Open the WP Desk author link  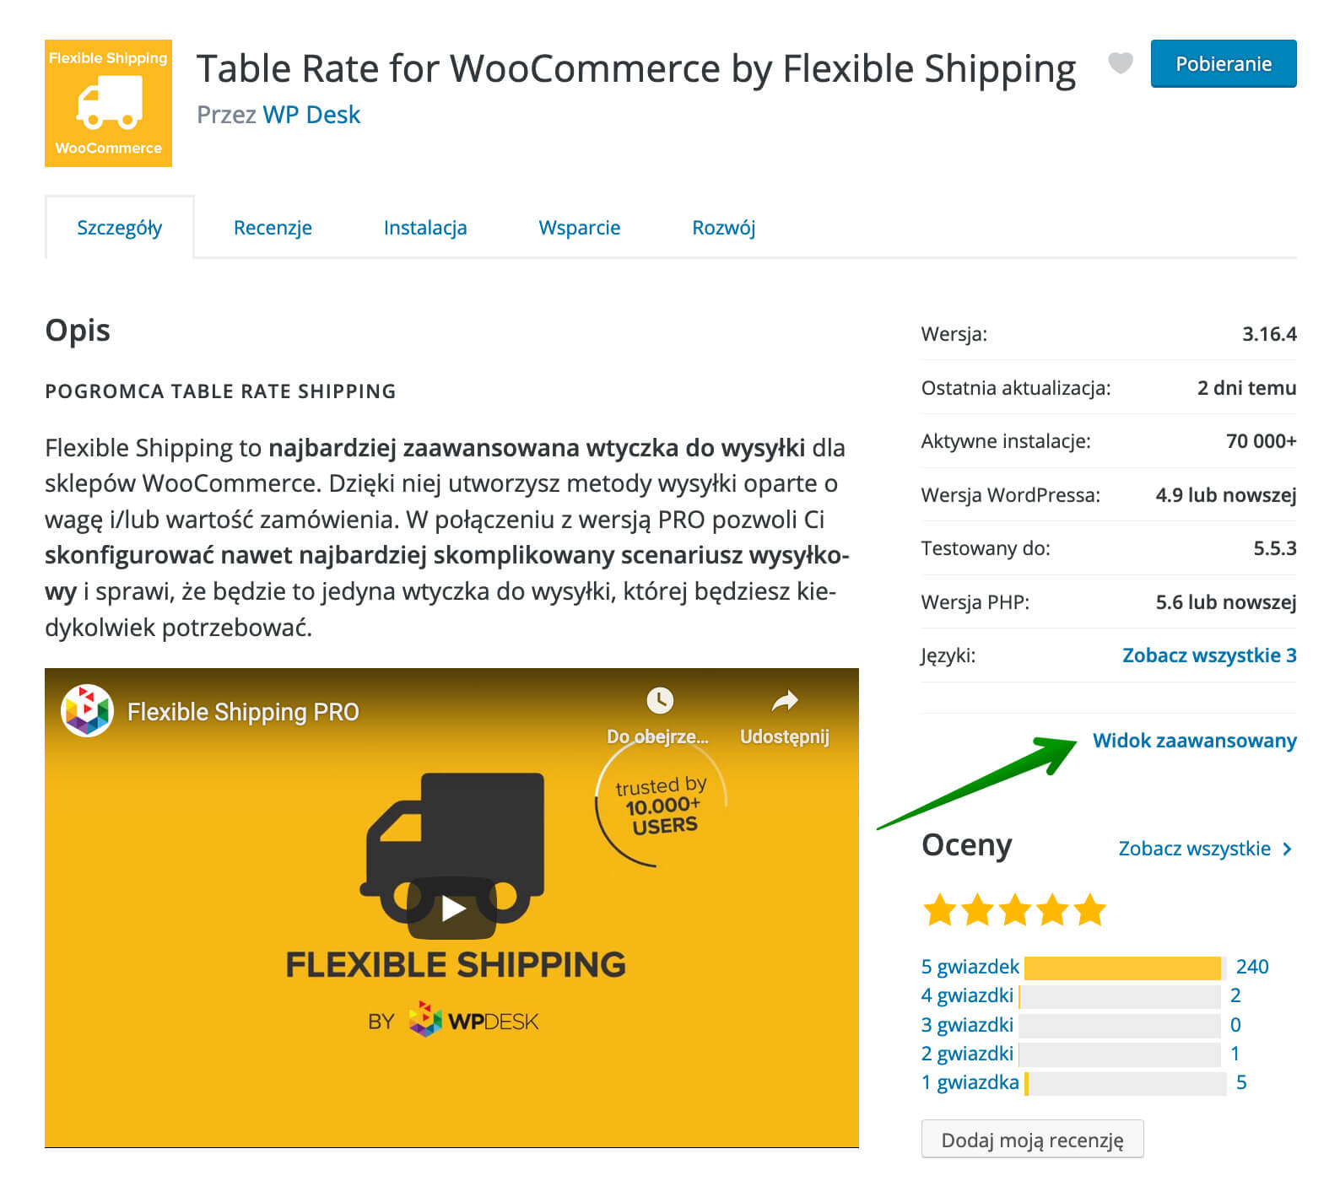click(x=311, y=115)
